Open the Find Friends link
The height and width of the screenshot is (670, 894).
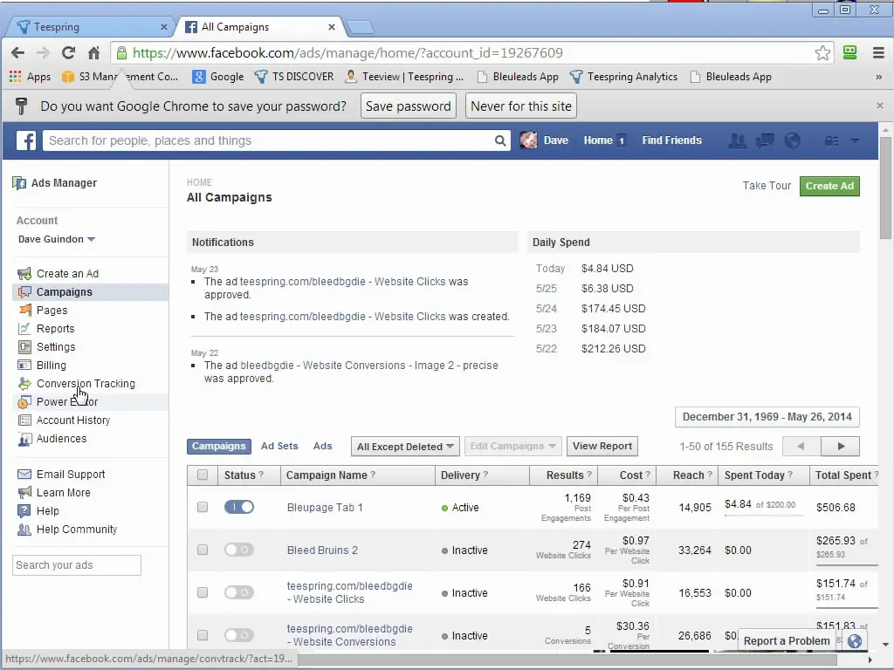[x=671, y=140]
